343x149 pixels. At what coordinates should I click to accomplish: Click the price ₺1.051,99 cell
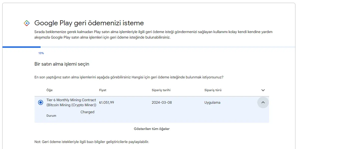click(106, 102)
